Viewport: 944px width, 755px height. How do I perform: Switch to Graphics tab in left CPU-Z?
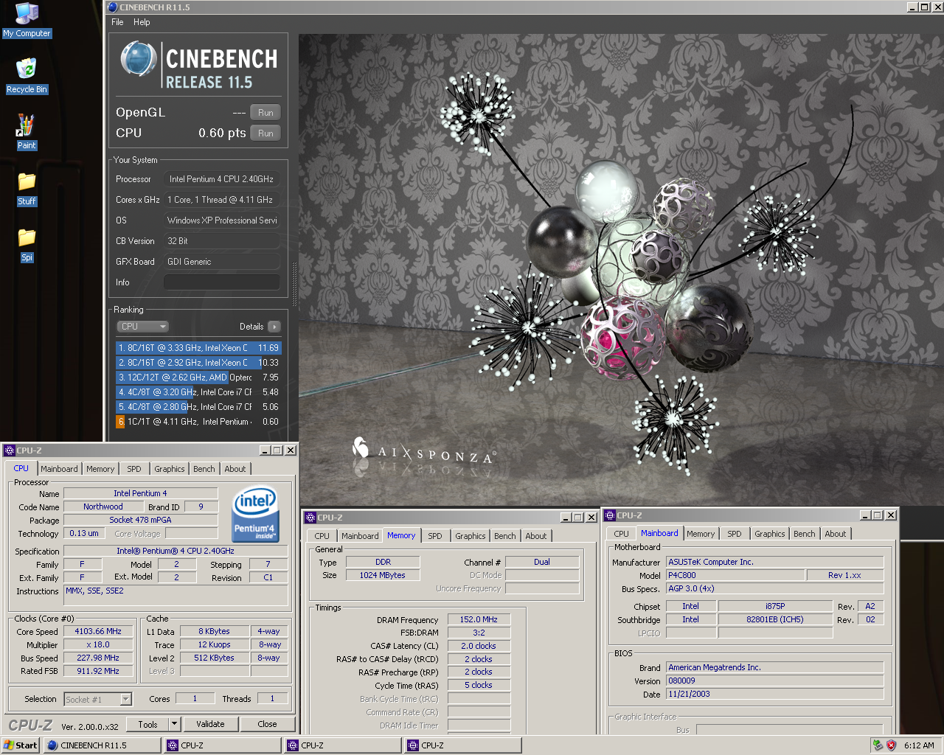170,469
